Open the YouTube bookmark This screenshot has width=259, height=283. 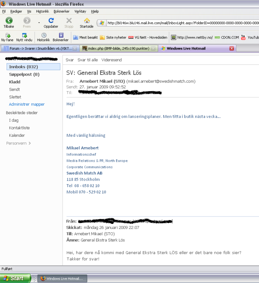click(250, 37)
